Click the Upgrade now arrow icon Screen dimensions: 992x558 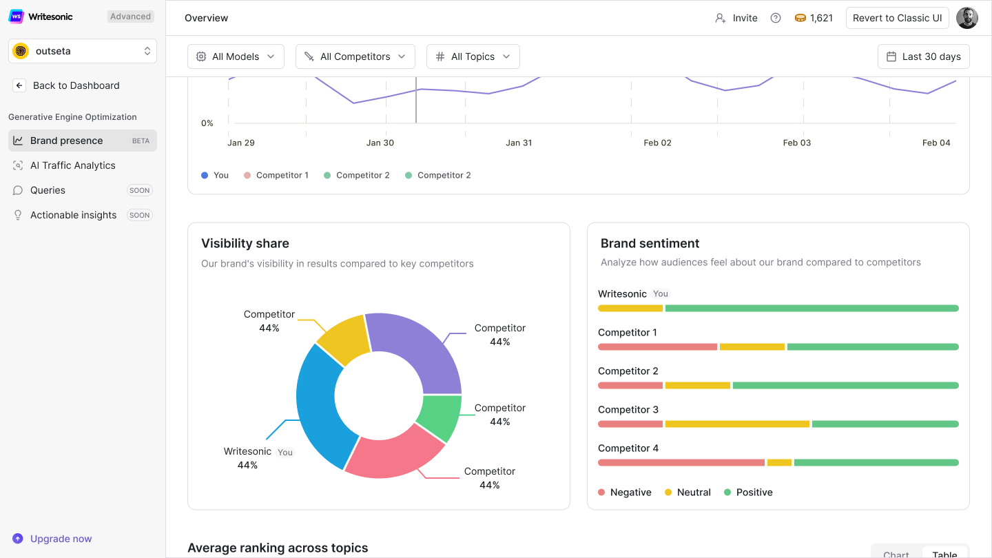click(18, 539)
